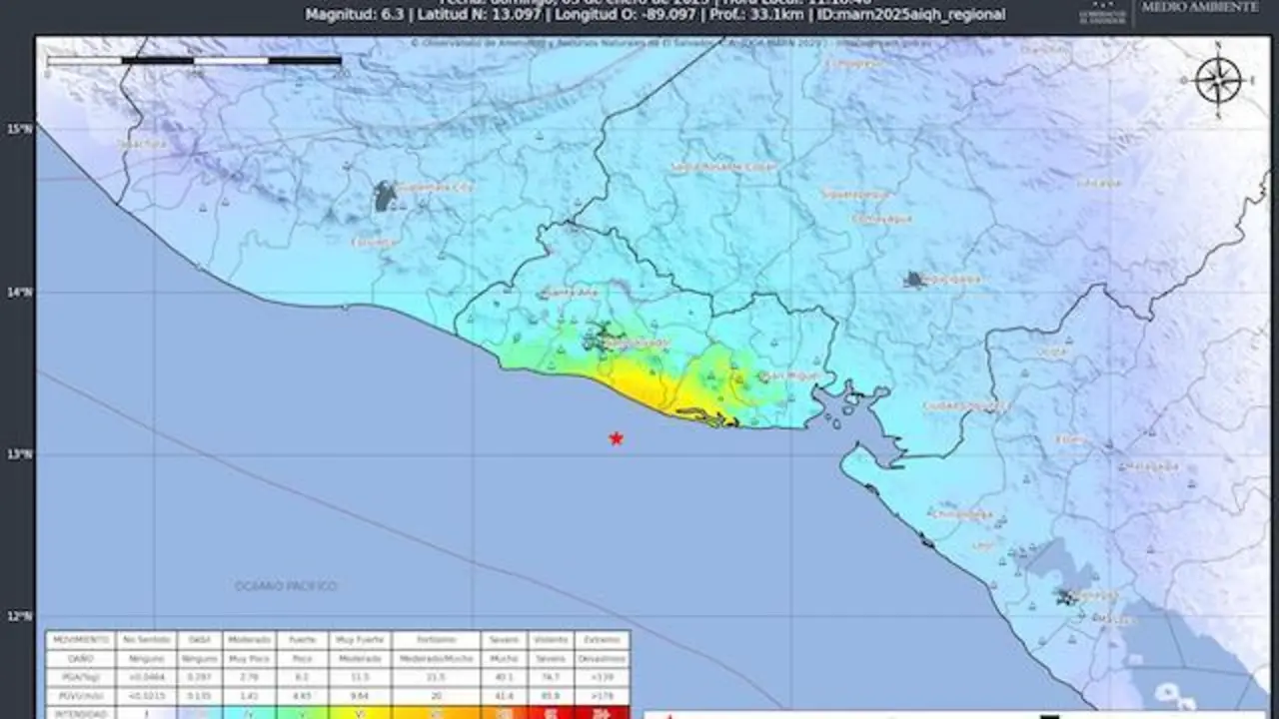Screen dimensions: 1279x719
Task: Select the red Extremo intensity swatch
Action: pos(602,712)
